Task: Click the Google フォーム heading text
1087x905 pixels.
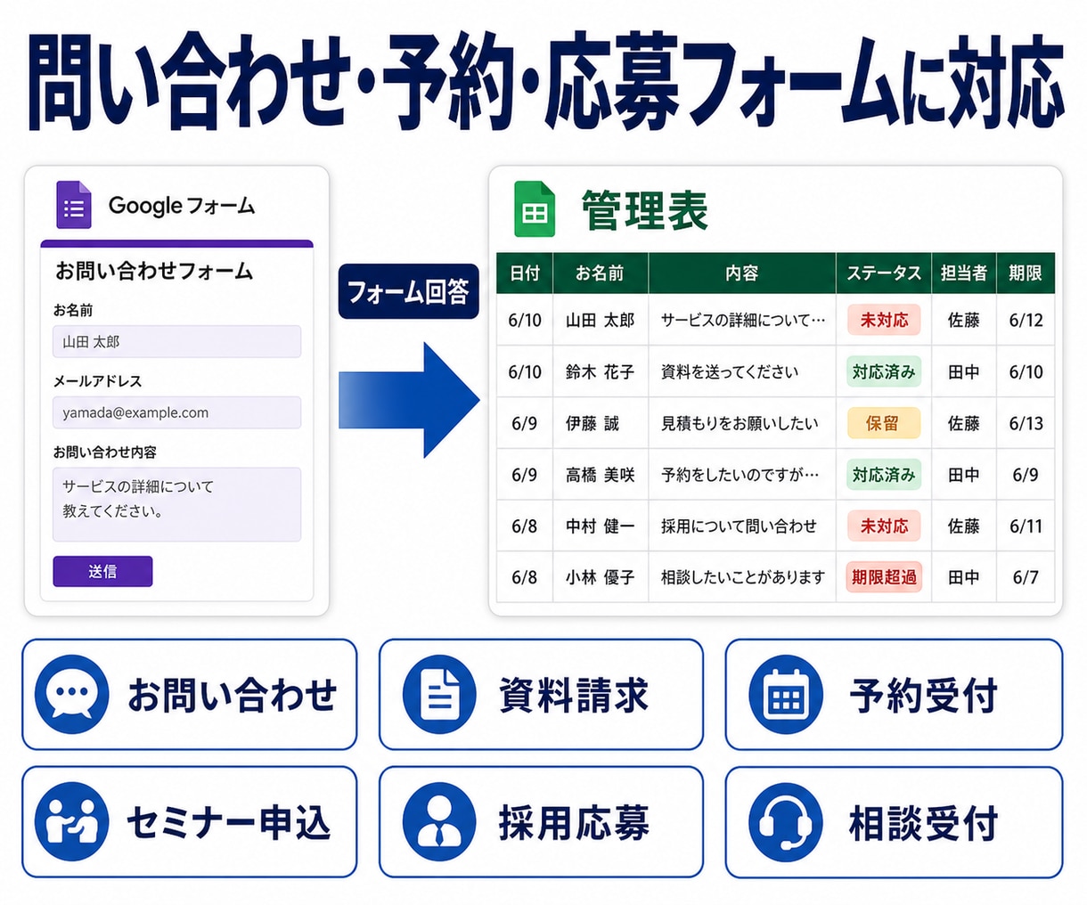Action: tap(182, 206)
